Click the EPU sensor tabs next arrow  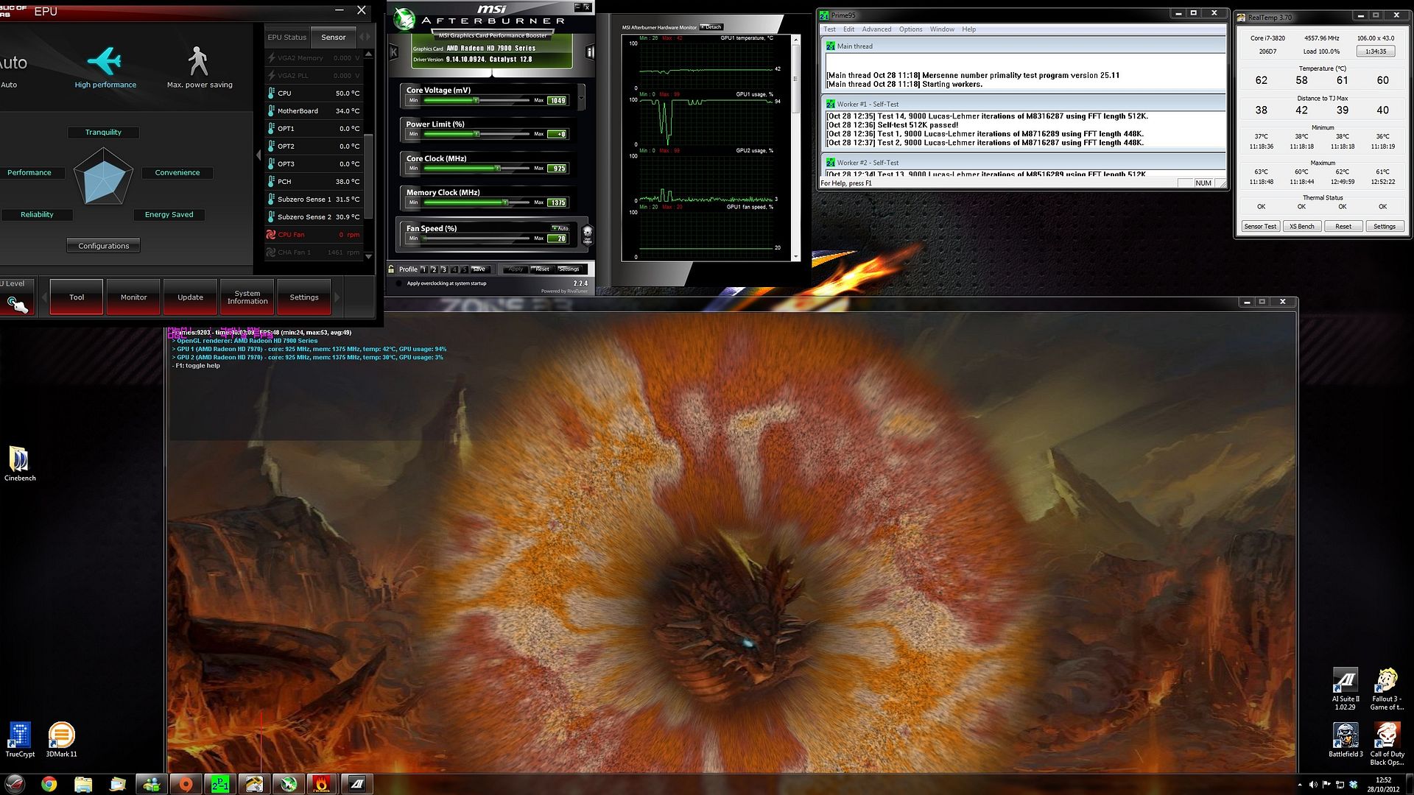[x=368, y=37]
